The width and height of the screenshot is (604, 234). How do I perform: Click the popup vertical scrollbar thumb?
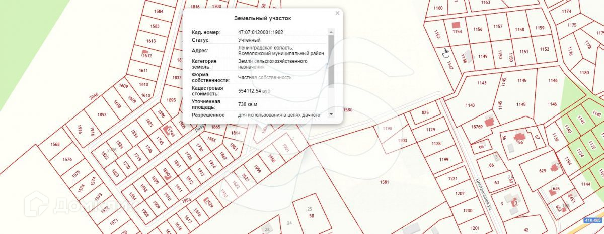pos(331,62)
